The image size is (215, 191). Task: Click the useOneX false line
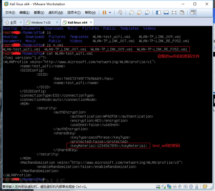click(95, 125)
